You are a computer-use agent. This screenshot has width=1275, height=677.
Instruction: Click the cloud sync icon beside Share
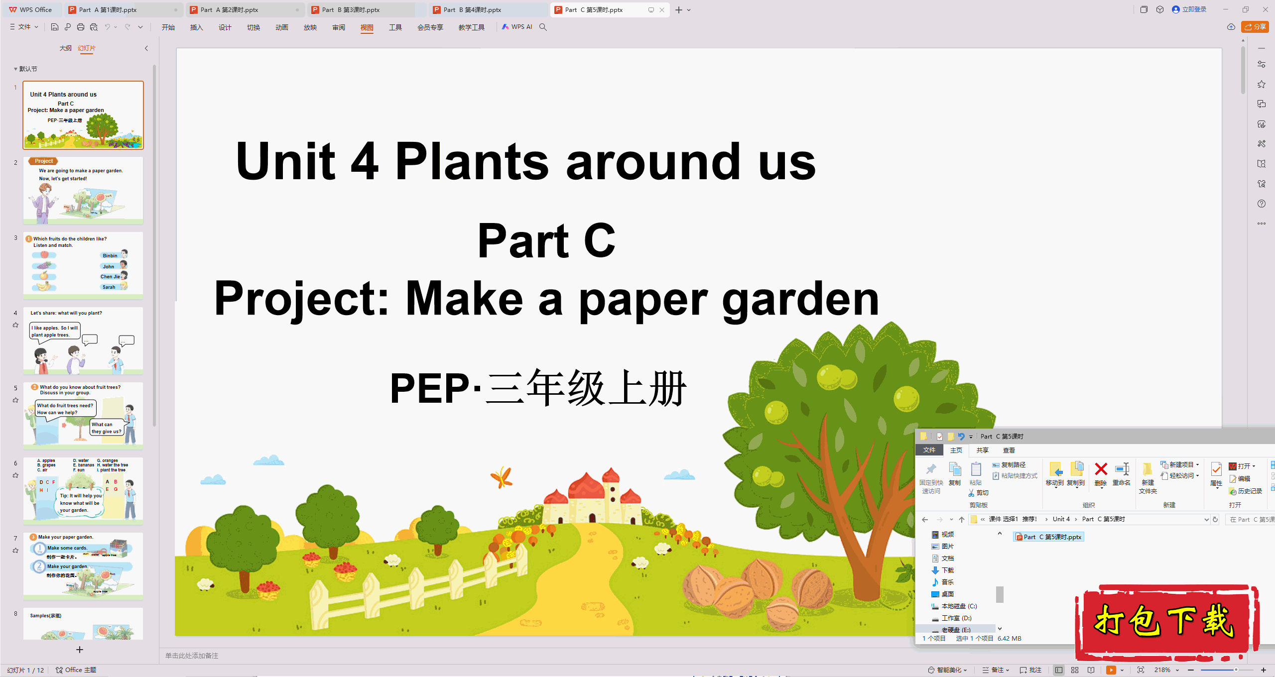pos(1231,27)
